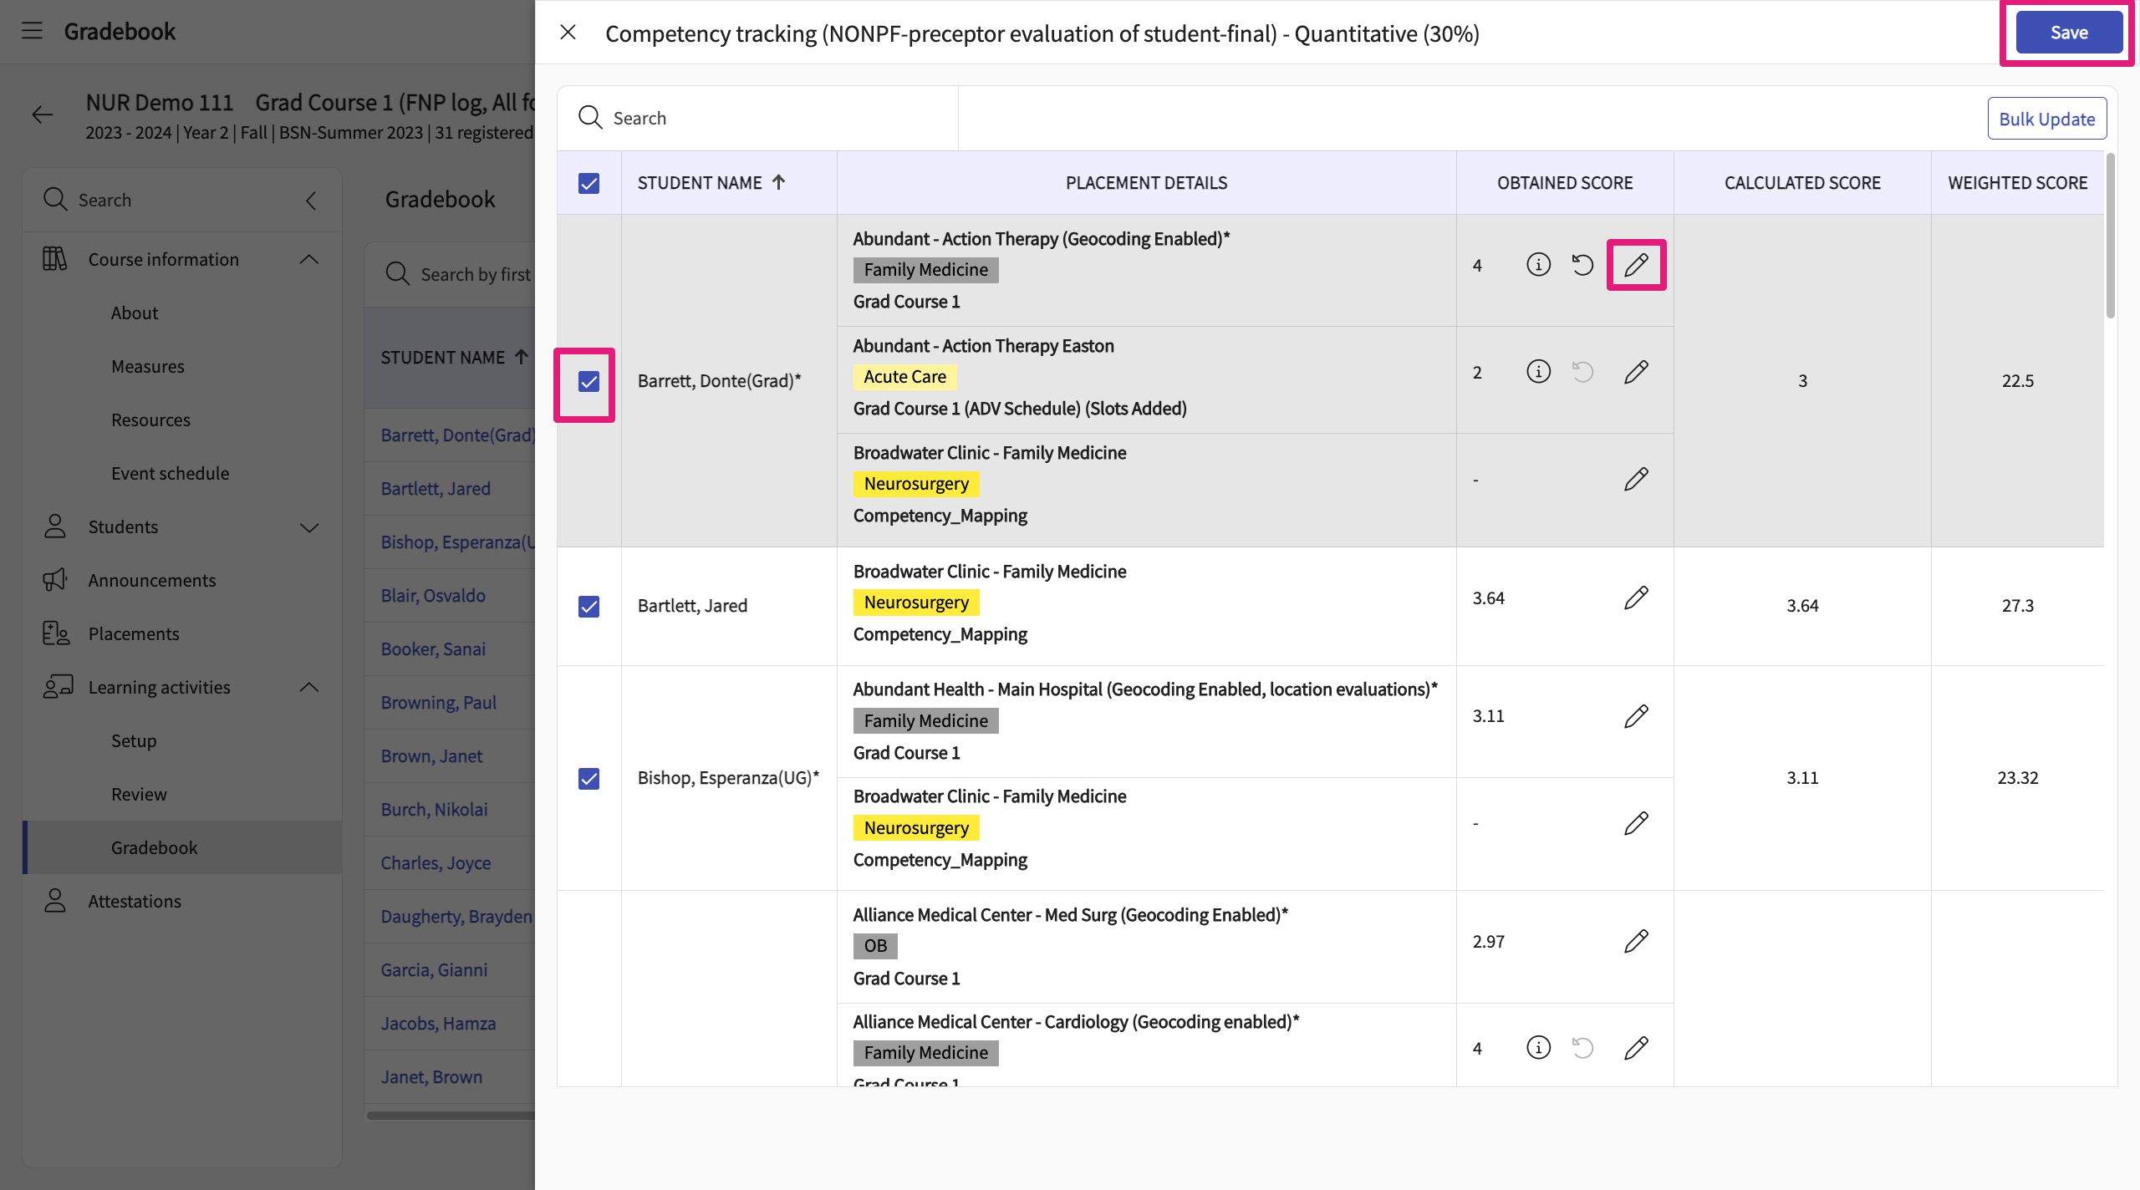
Task: Click the OB tag under Alliance Med Surg
Action: (875, 946)
